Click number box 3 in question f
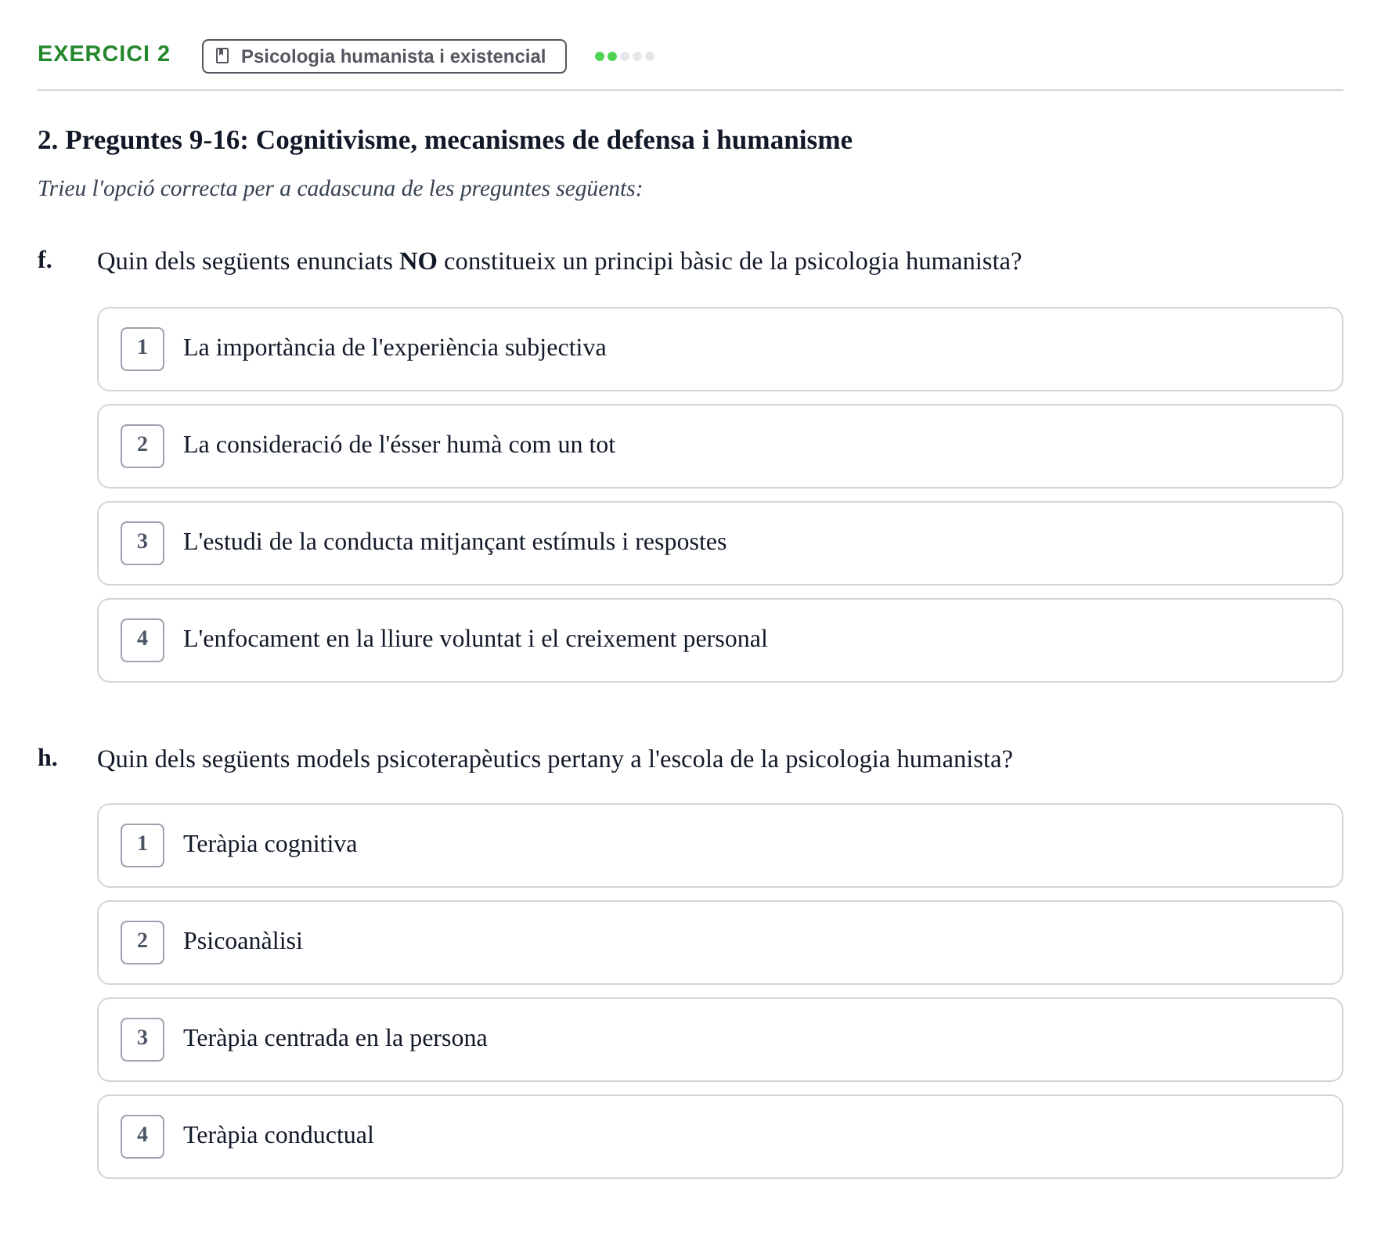Image resolution: width=1381 pixels, height=1251 pixels. [142, 543]
